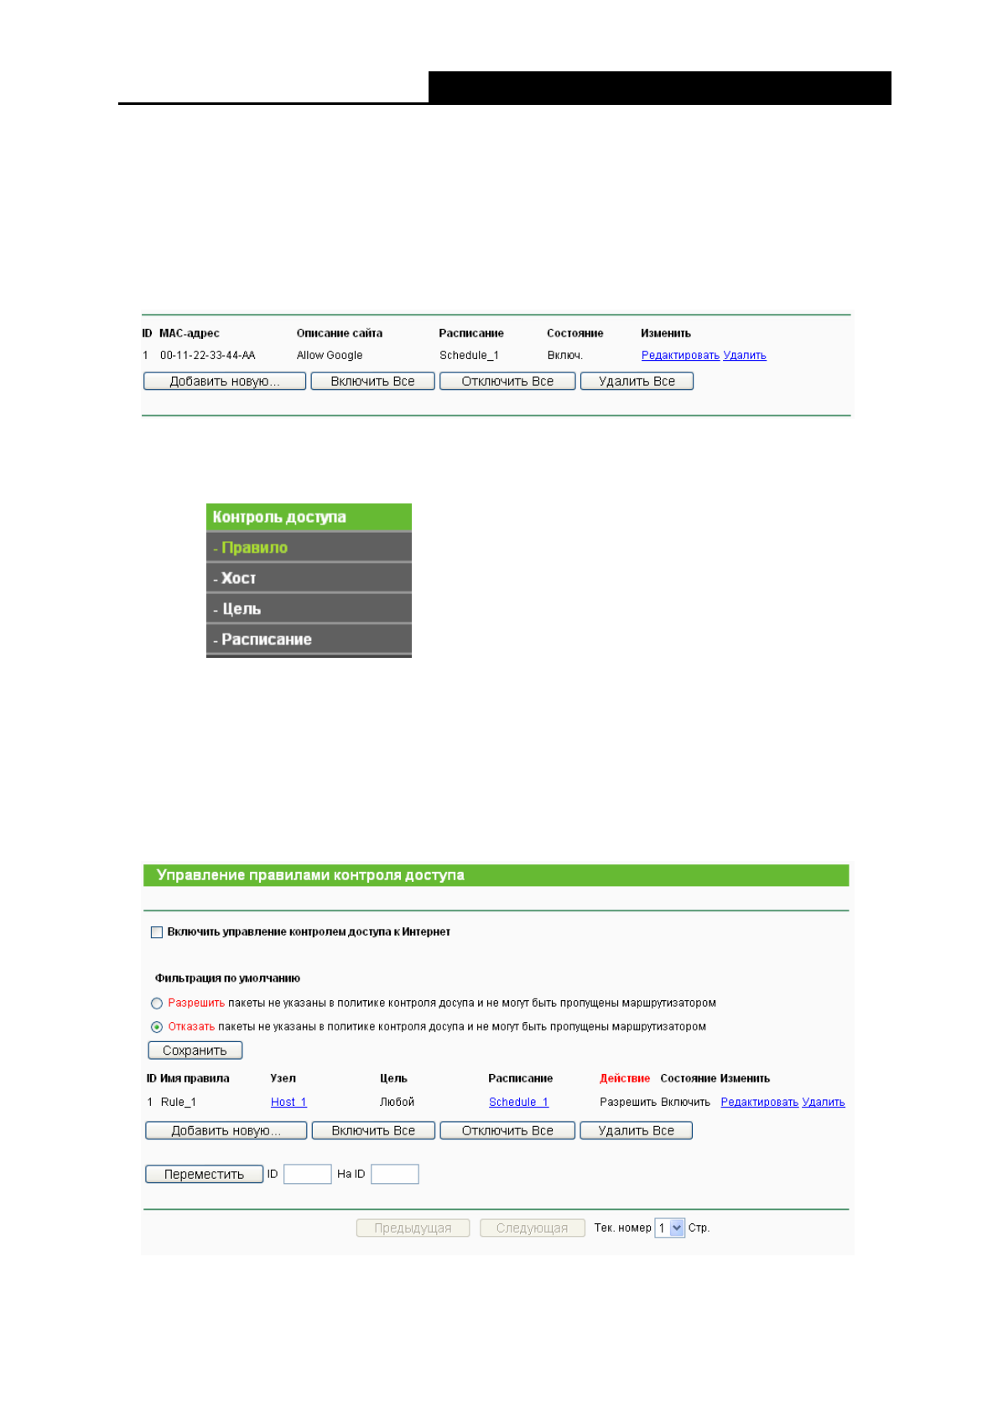The width and height of the screenshot is (998, 1413).
Task: Delete Rule_1 using the Удалить link
Action: (823, 1103)
